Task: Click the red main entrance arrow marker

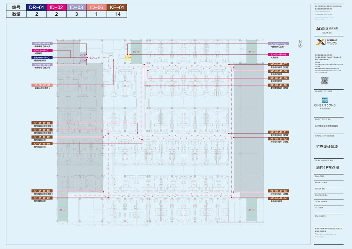Action: [99, 58]
